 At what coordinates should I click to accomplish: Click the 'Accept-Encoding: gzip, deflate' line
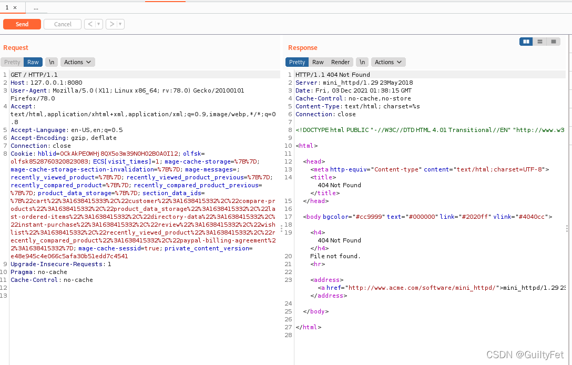pos(64,138)
